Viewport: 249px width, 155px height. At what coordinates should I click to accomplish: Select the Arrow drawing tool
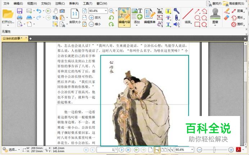(197, 11)
